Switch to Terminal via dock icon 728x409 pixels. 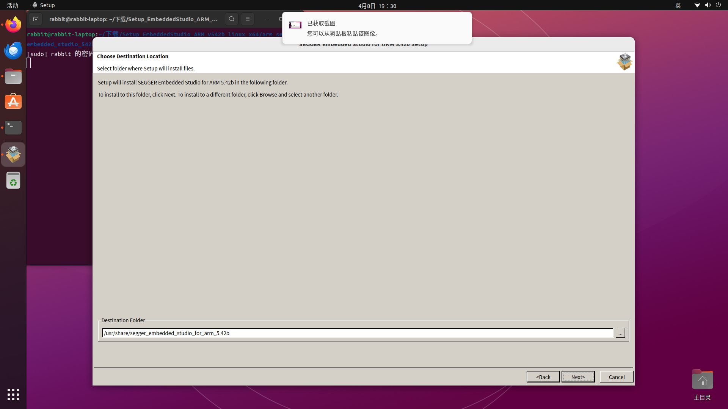(x=13, y=128)
